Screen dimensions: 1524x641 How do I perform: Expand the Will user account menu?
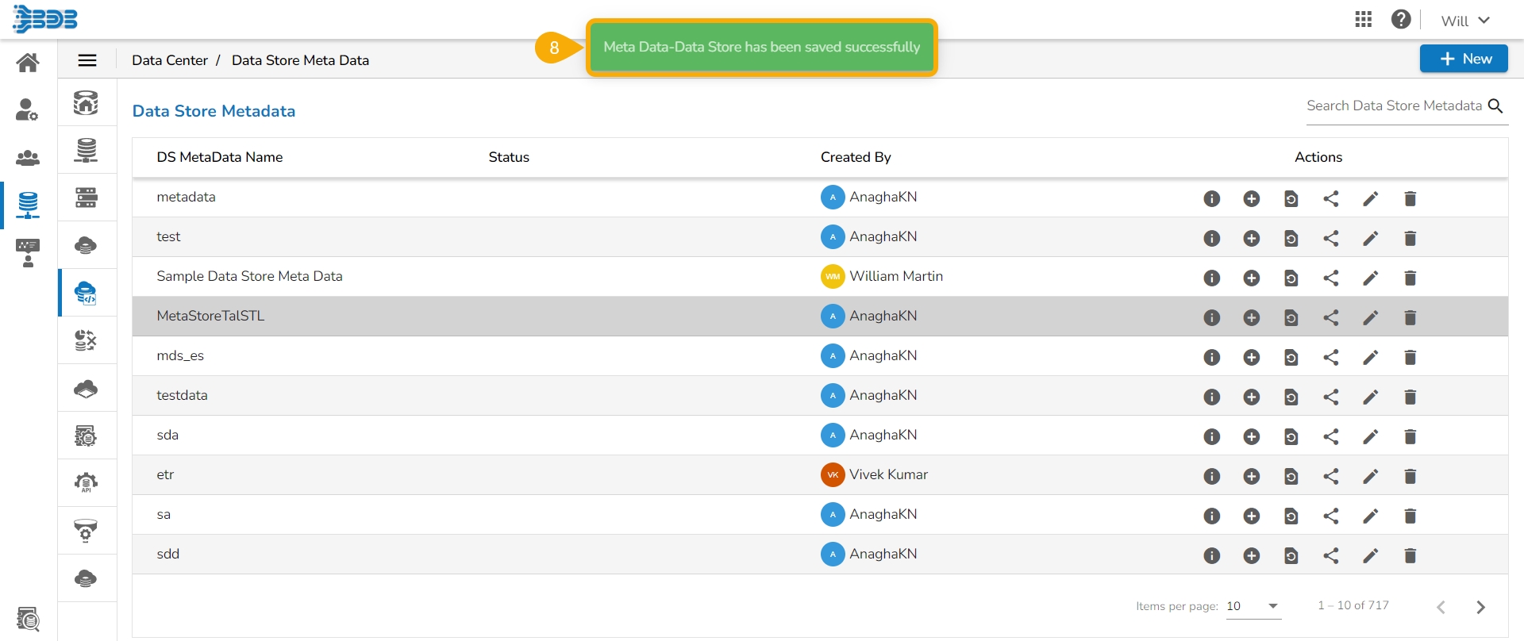(x=1465, y=21)
